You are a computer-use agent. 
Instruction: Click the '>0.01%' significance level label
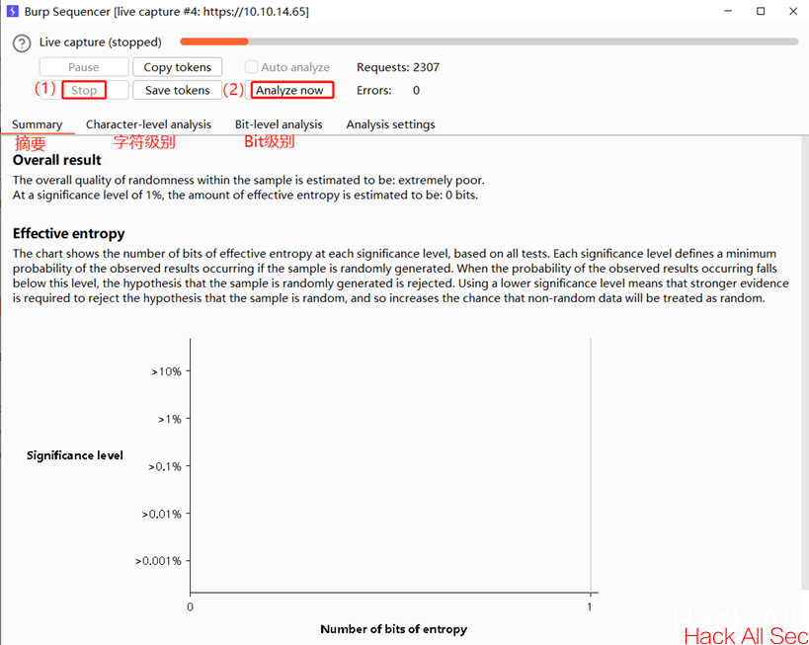[x=161, y=514]
